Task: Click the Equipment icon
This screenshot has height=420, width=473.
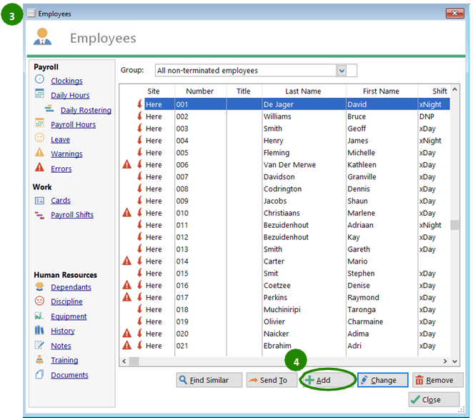Action: 39,316
